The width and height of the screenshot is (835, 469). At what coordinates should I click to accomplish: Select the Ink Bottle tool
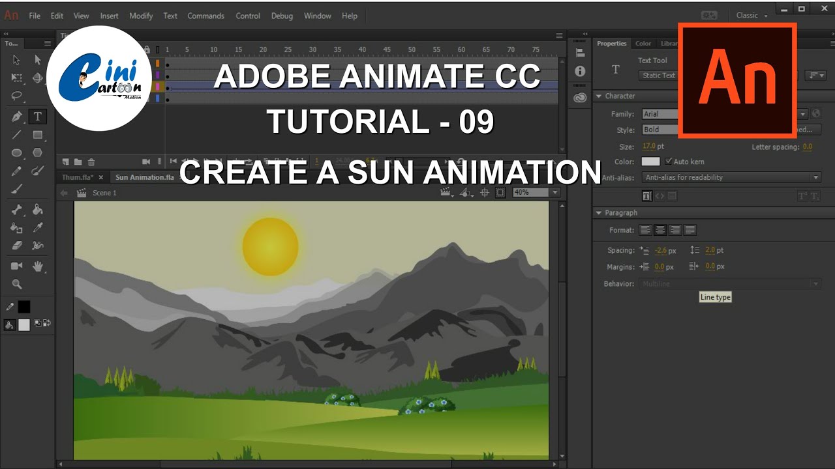[17, 228]
